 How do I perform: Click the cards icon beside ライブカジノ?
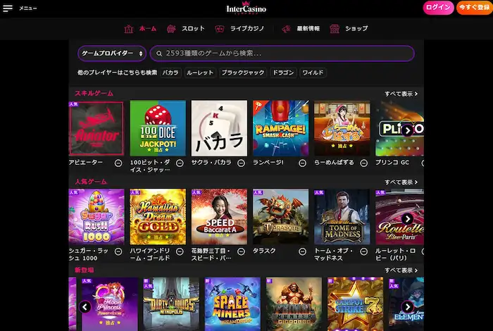220,29
